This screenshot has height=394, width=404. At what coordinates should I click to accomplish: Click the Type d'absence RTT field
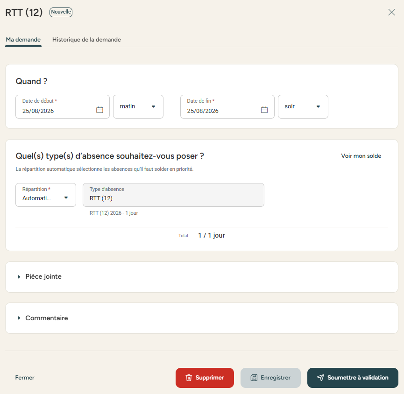click(x=173, y=195)
